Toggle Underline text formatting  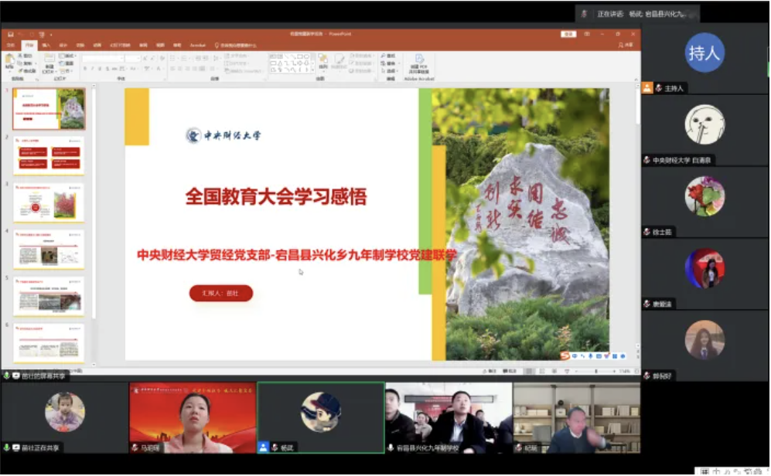pos(100,69)
